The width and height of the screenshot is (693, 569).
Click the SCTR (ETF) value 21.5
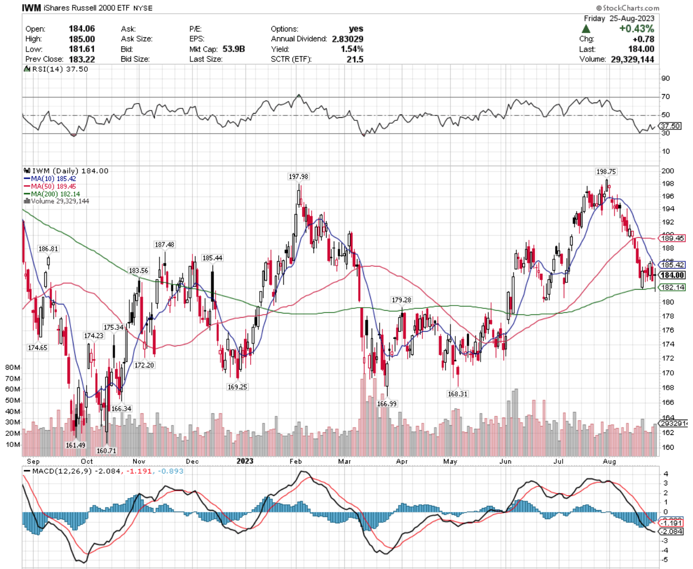tap(355, 59)
